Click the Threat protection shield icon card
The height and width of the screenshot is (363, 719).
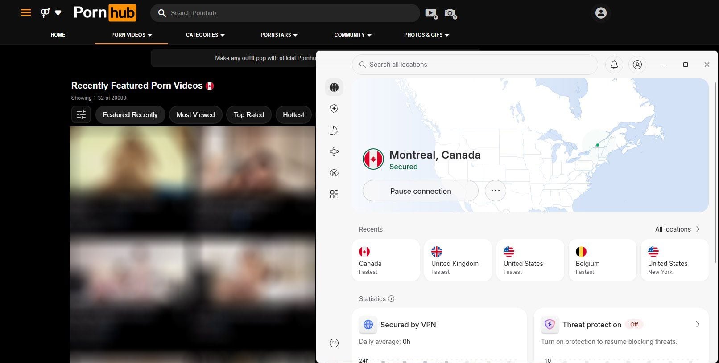[550, 325]
